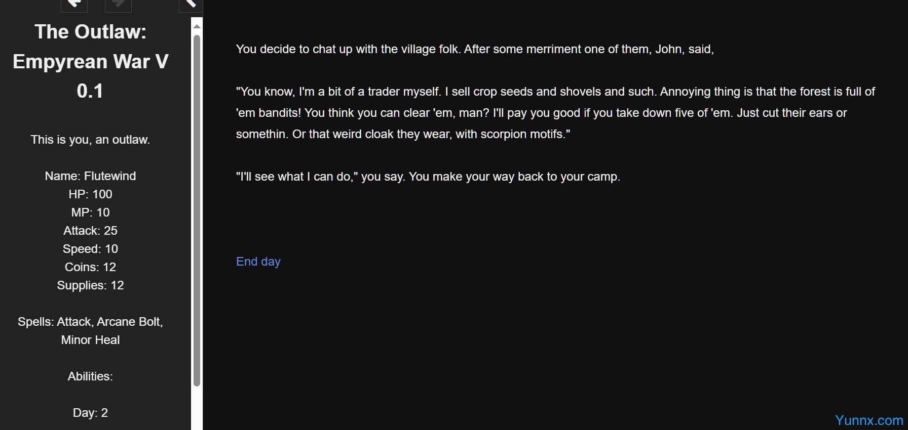The height and width of the screenshot is (430, 908).
Task: Collapse the sidebar with the toggle arrow
Action: point(191,4)
